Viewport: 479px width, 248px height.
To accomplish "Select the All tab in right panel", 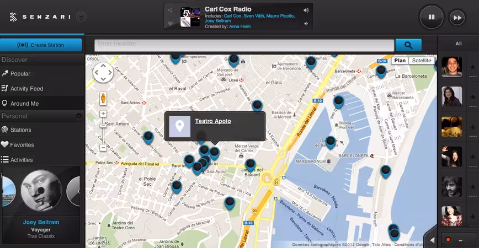I will [x=459, y=44].
